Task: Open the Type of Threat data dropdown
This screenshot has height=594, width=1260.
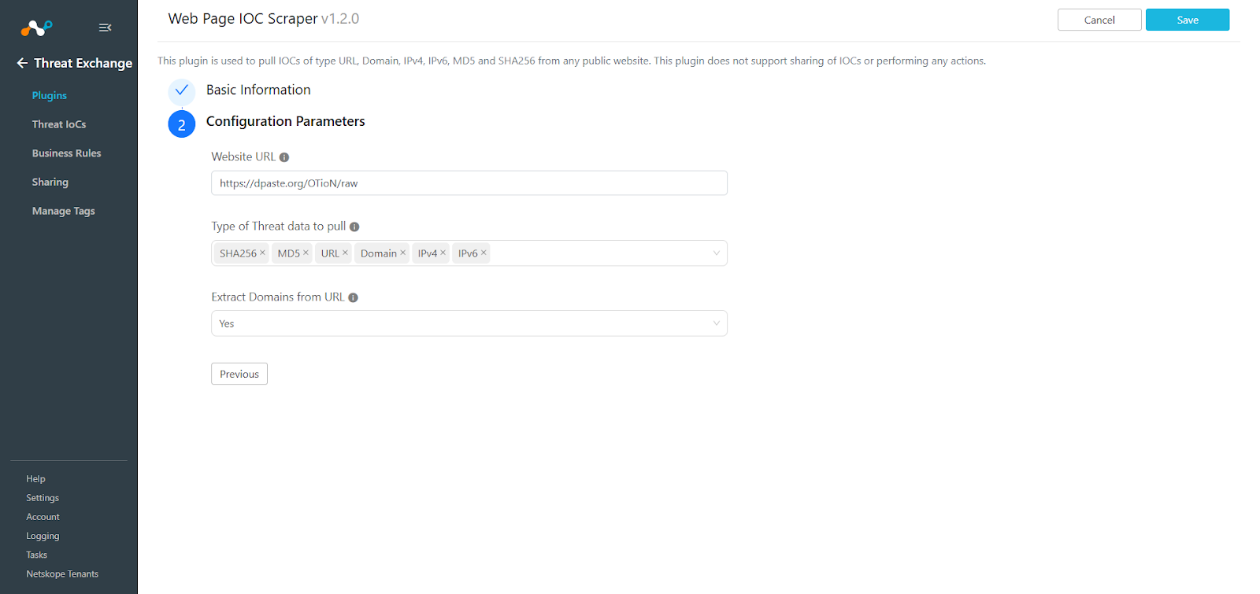Action: tap(715, 253)
